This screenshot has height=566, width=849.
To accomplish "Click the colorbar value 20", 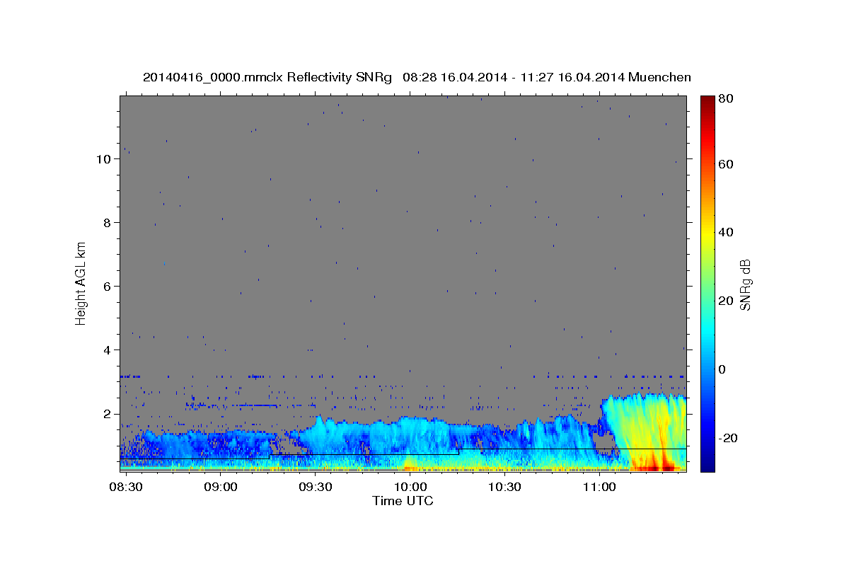I will pyautogui.click(x=727, y=301).
